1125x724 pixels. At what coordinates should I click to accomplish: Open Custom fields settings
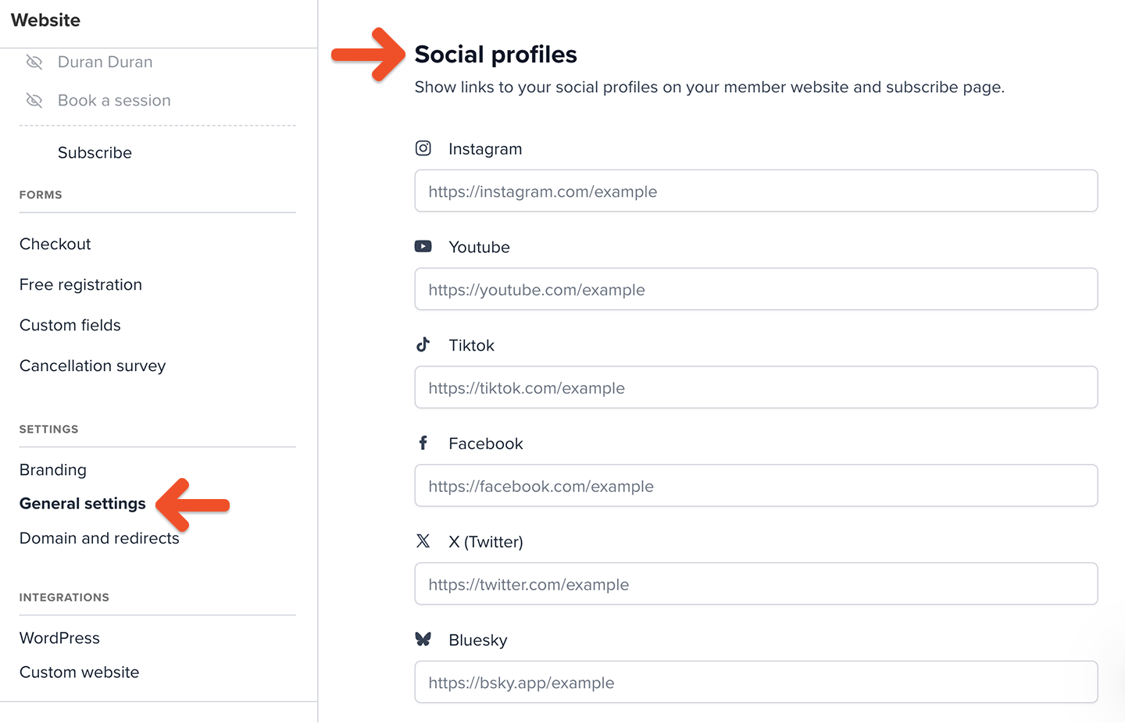pos(70,325)
